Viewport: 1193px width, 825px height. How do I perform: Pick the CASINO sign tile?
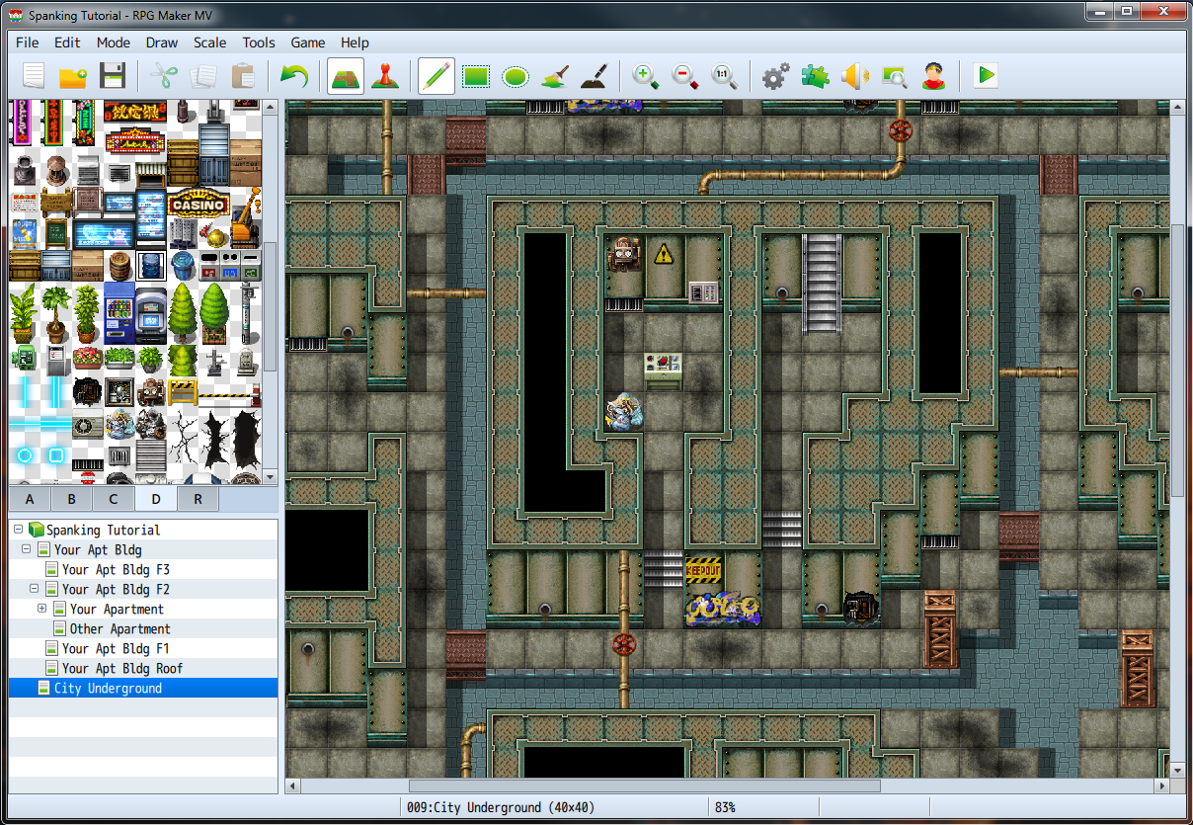[x=199, y=205]
